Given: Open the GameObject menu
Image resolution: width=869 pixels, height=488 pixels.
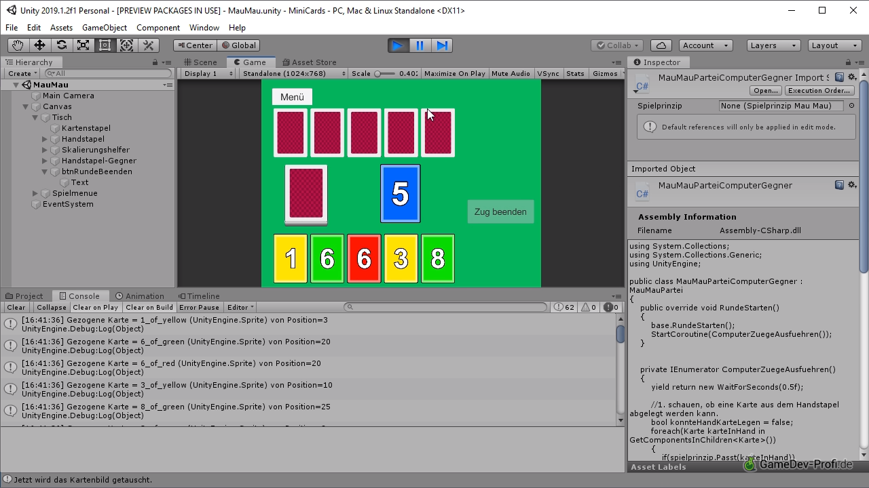Looking at the screenshot, I should point(105,28).
